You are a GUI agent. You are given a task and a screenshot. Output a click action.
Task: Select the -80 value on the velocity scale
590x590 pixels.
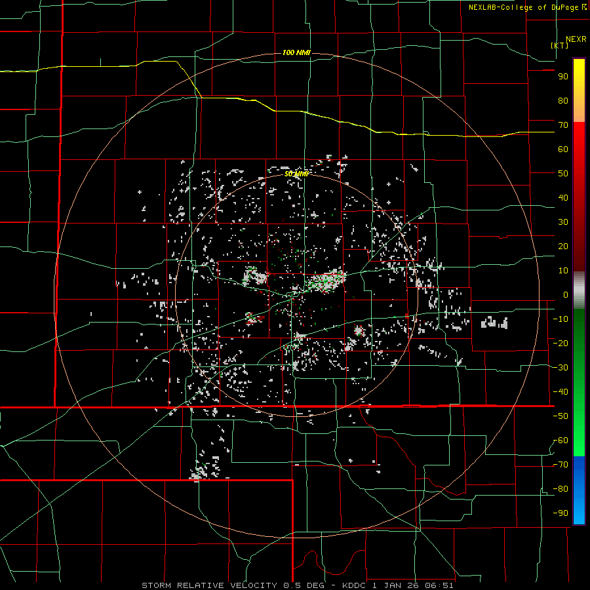[560, 489]
